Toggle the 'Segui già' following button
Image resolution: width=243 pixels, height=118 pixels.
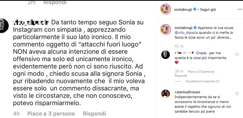click(207, 9)
